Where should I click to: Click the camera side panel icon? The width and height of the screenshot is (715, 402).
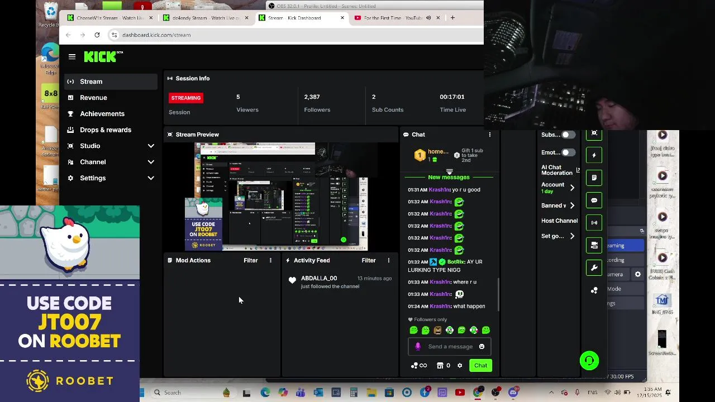coord(594,245)
